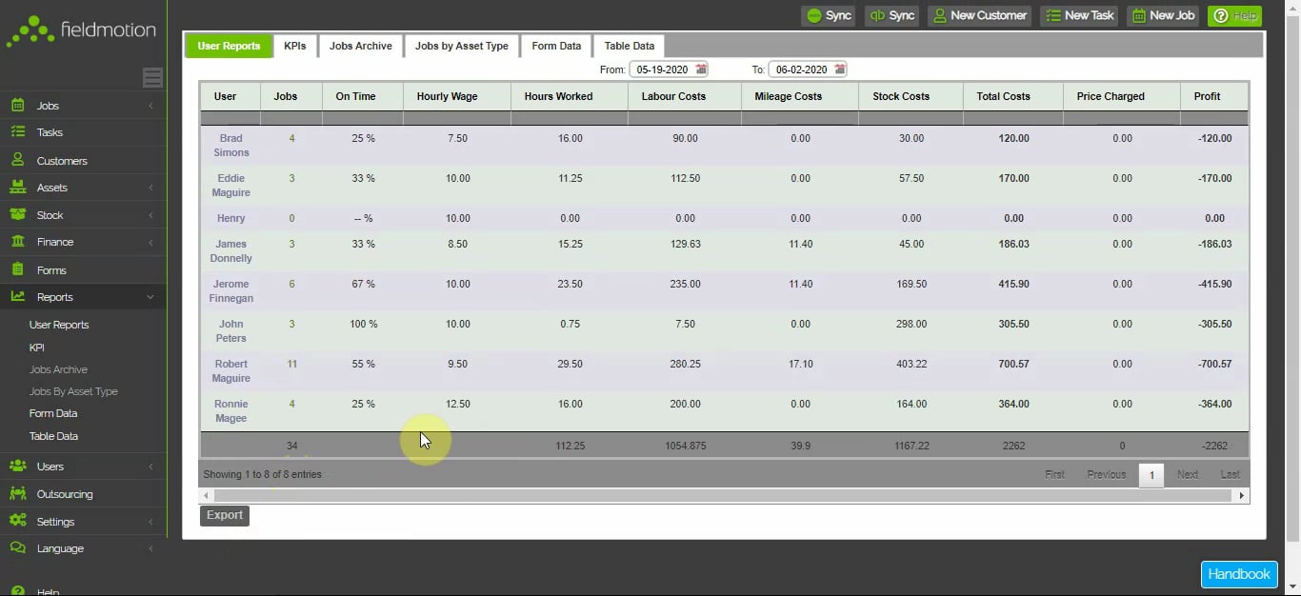
Task: Click the Export button
Action: click(x=225, y=515)
